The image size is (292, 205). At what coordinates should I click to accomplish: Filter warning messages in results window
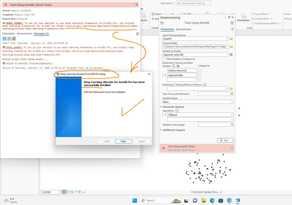9,39
